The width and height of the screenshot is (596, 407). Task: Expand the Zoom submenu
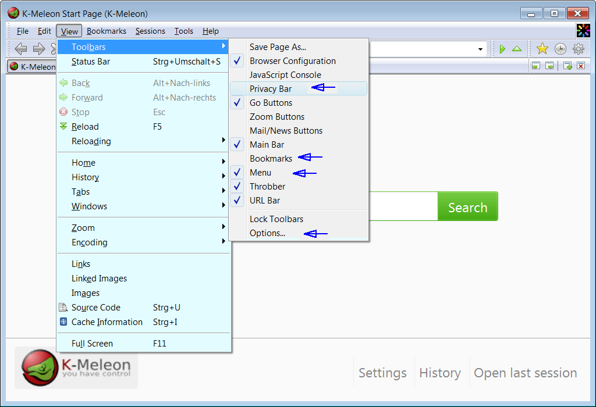click(x=83, y=228)
